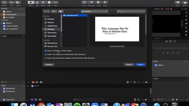Open the Text tool
This screenshot has height=106, width=189.
coord(12,2)
